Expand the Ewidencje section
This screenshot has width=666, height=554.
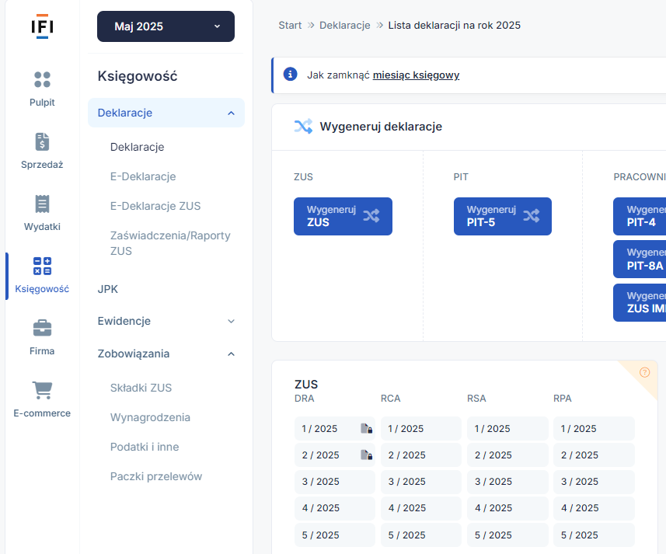click(230, 321)
